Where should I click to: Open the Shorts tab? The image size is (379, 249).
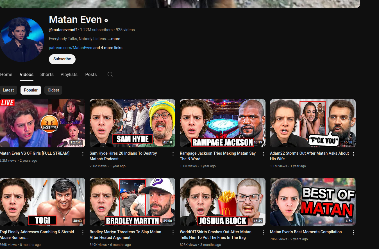pos(47,74)
